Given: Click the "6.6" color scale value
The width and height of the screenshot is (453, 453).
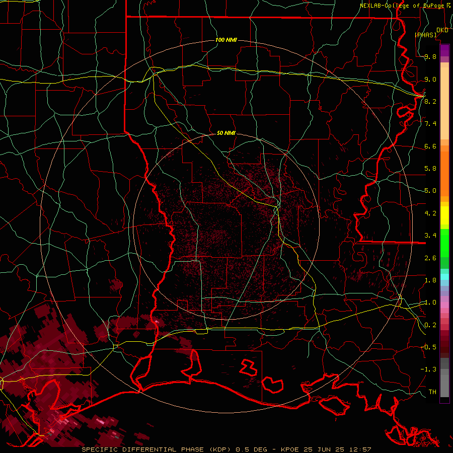Looking at the screenshot, I should pos(430,146).
